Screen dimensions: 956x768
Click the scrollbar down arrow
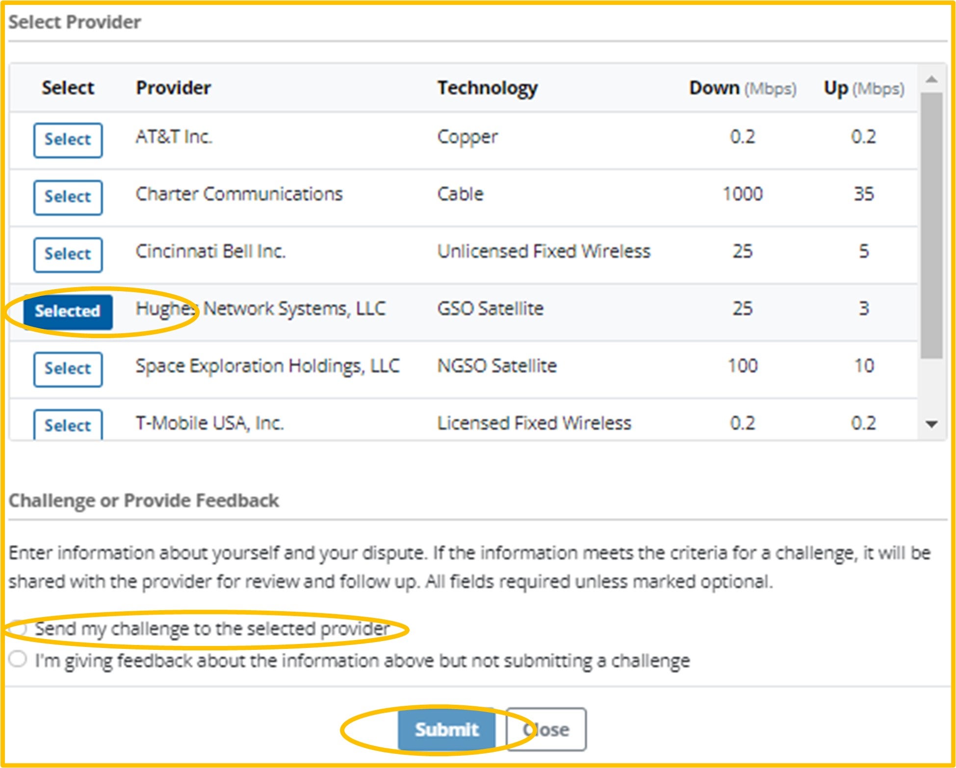tap(931, 424)
